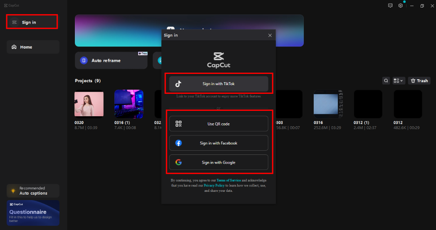Click the project name '0320'
This screenshot has height=230, width=436.
click(79, 122)
